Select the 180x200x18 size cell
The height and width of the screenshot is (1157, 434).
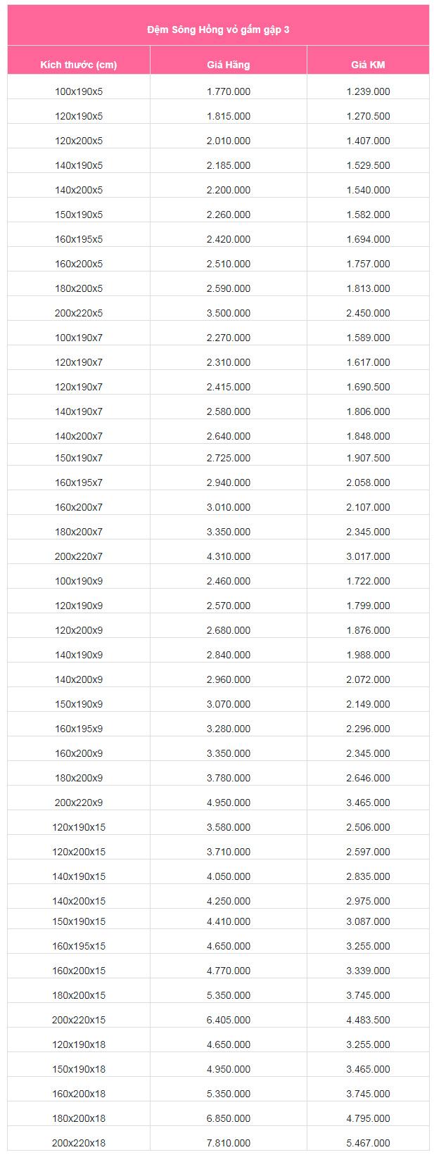coord(79,1118)
